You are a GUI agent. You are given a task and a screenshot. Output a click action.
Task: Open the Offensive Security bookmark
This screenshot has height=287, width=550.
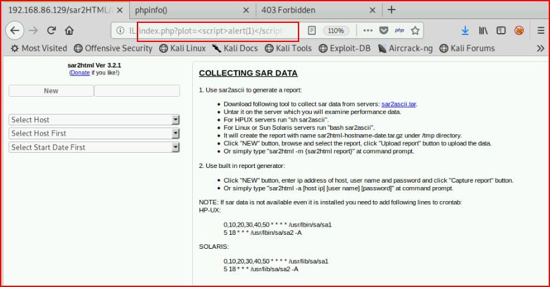click(113, 48)
